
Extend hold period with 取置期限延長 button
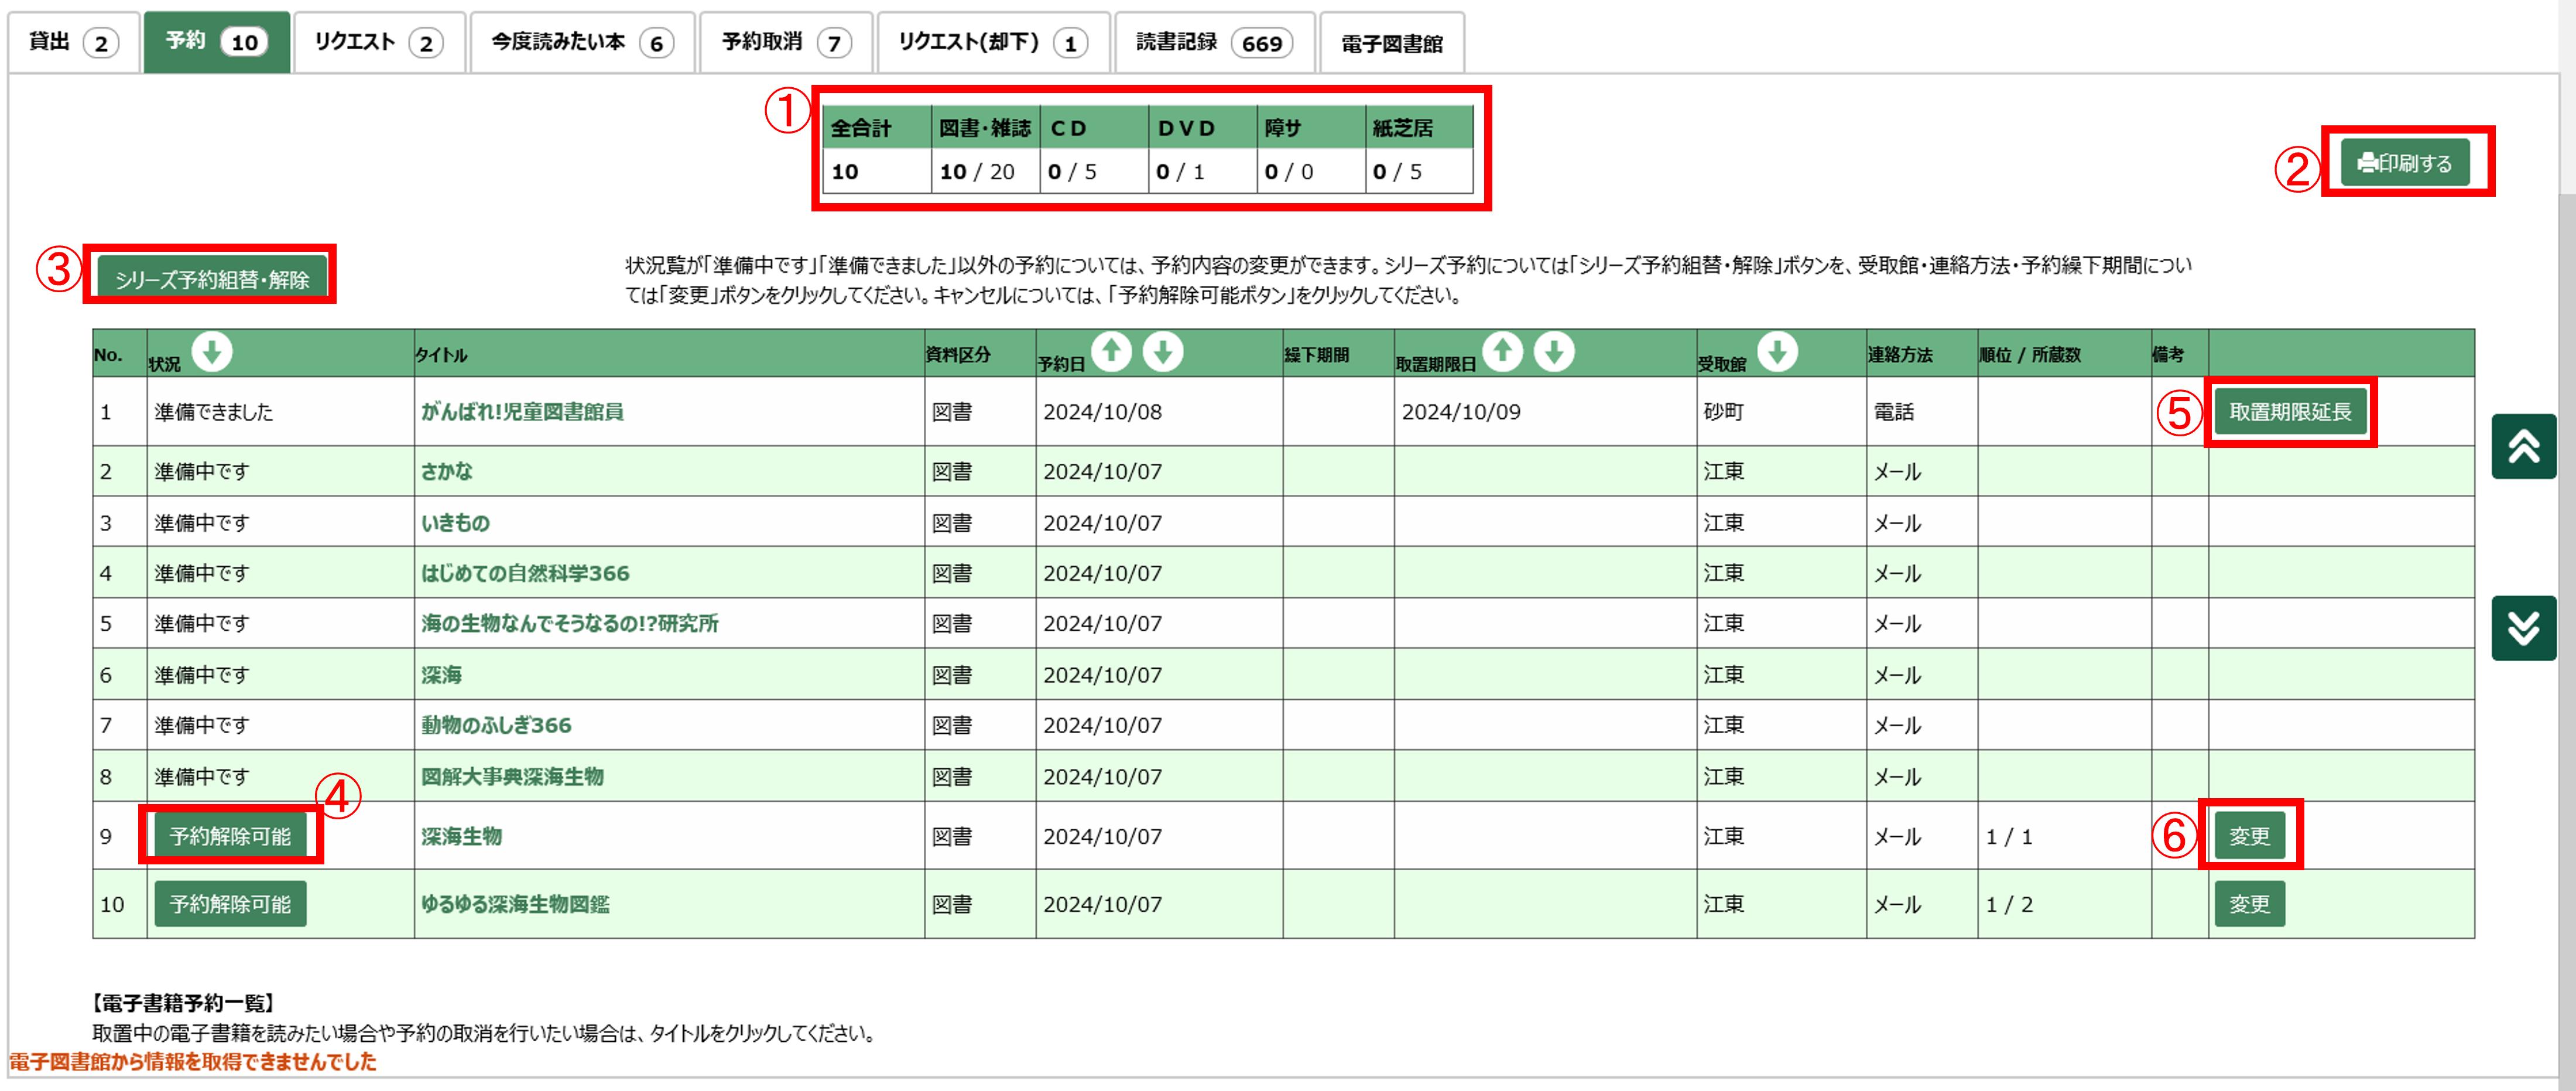coord(2290,412)
